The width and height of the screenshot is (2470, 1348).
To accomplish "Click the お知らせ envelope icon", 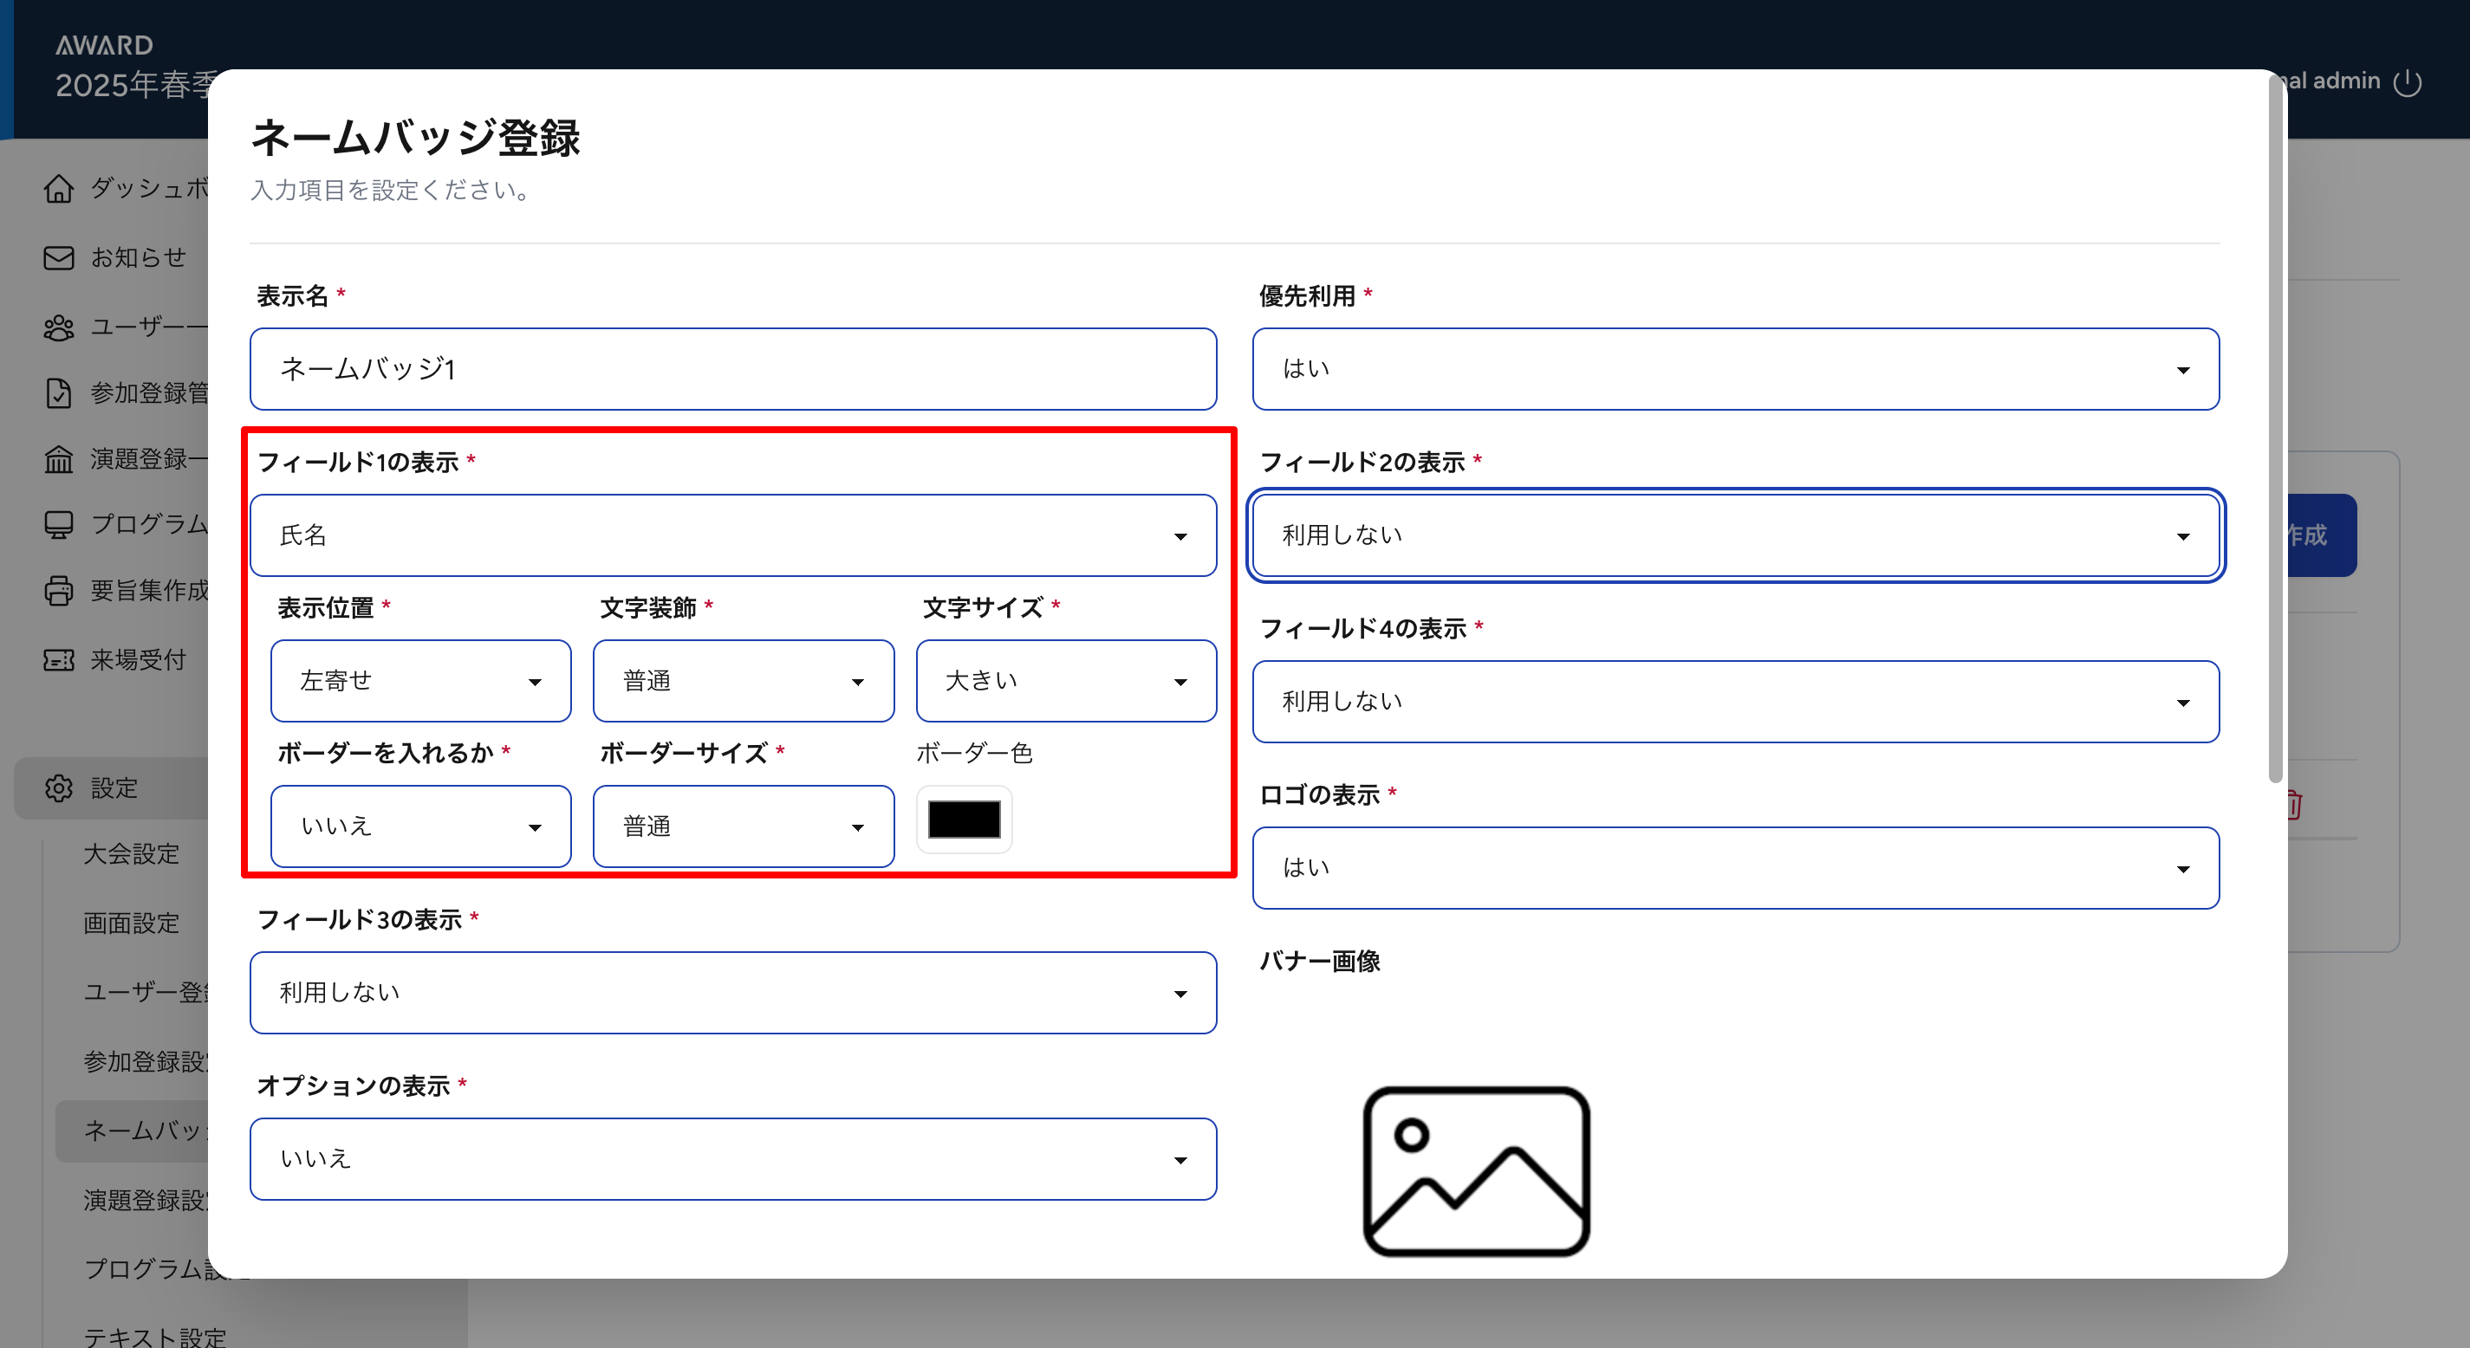I will pos(58,258).
